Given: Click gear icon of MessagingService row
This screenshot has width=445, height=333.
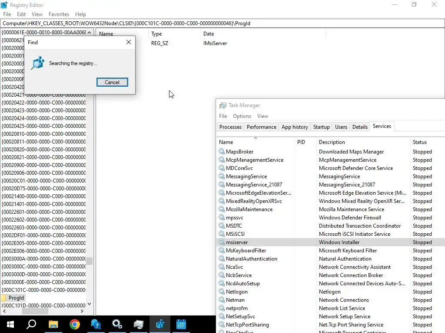Looking at the screenshot, I should [x=222, y=176].
